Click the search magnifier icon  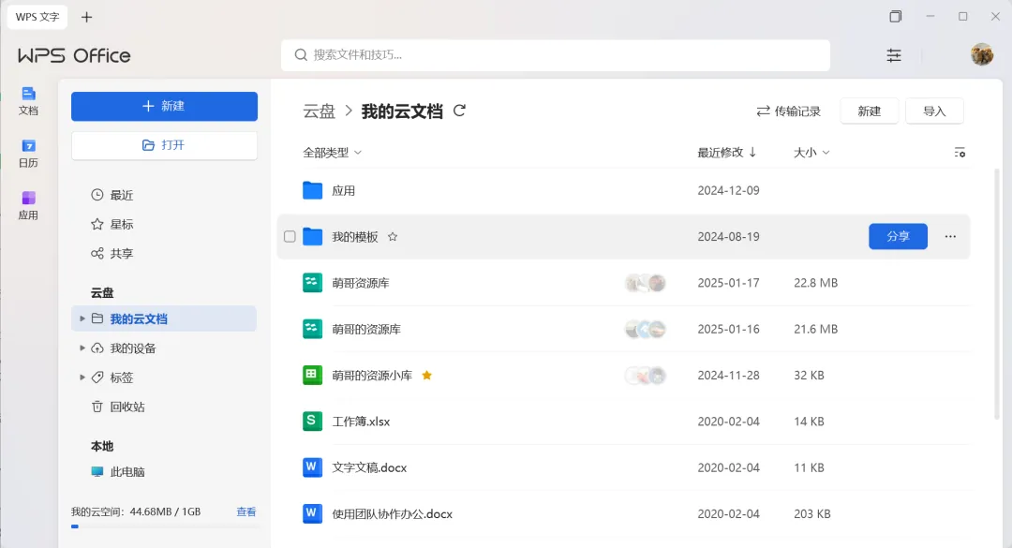(301, 55)
